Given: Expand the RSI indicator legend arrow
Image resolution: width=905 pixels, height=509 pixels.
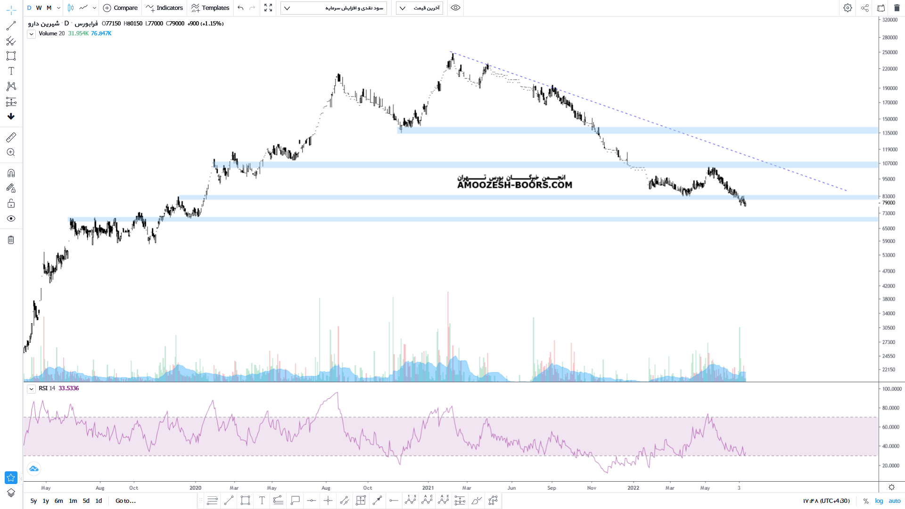Looking at the screenshot, I should (x=31, y=389).
